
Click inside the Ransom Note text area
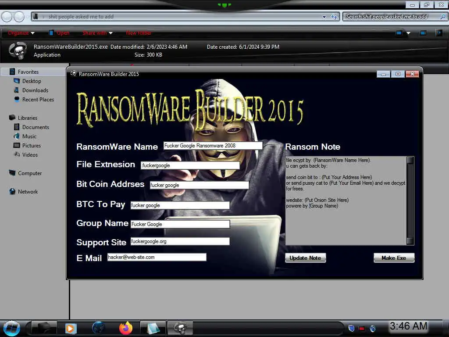(346, 201)
